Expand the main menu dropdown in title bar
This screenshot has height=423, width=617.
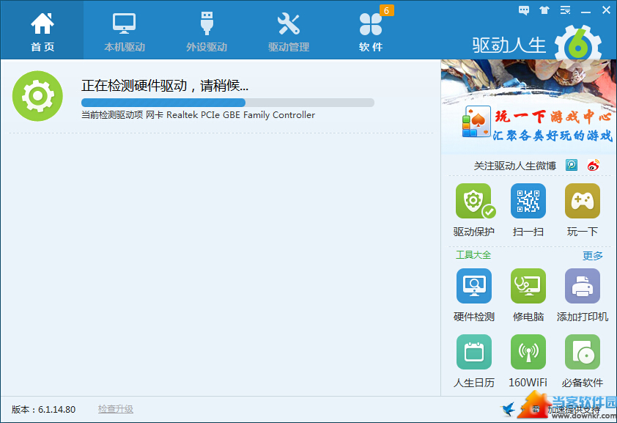(565, 10)
